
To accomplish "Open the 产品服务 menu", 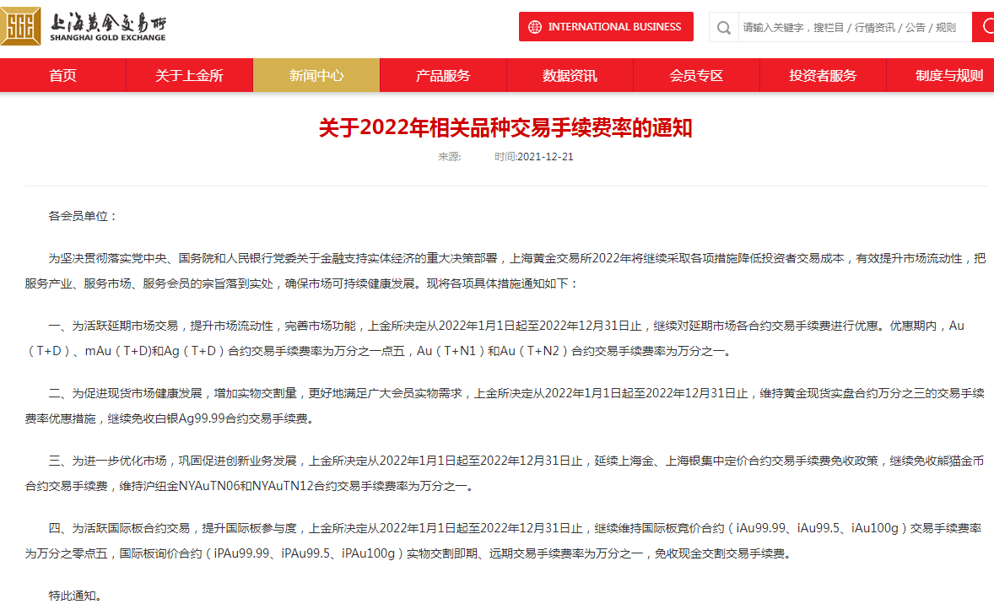I will (443, 75).
